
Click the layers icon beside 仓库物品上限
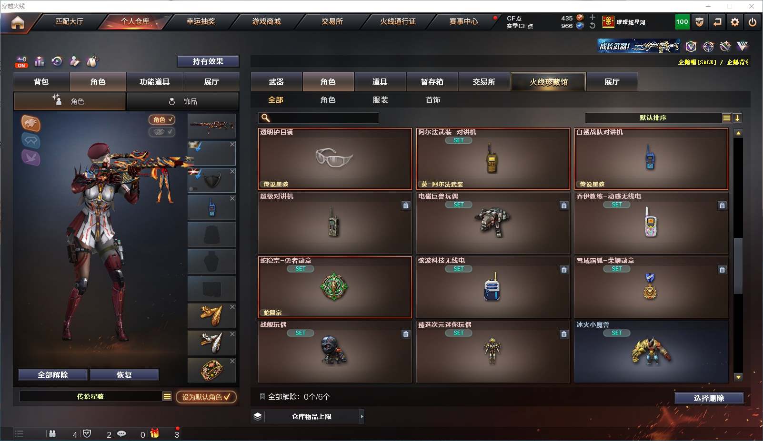point(258,416)
